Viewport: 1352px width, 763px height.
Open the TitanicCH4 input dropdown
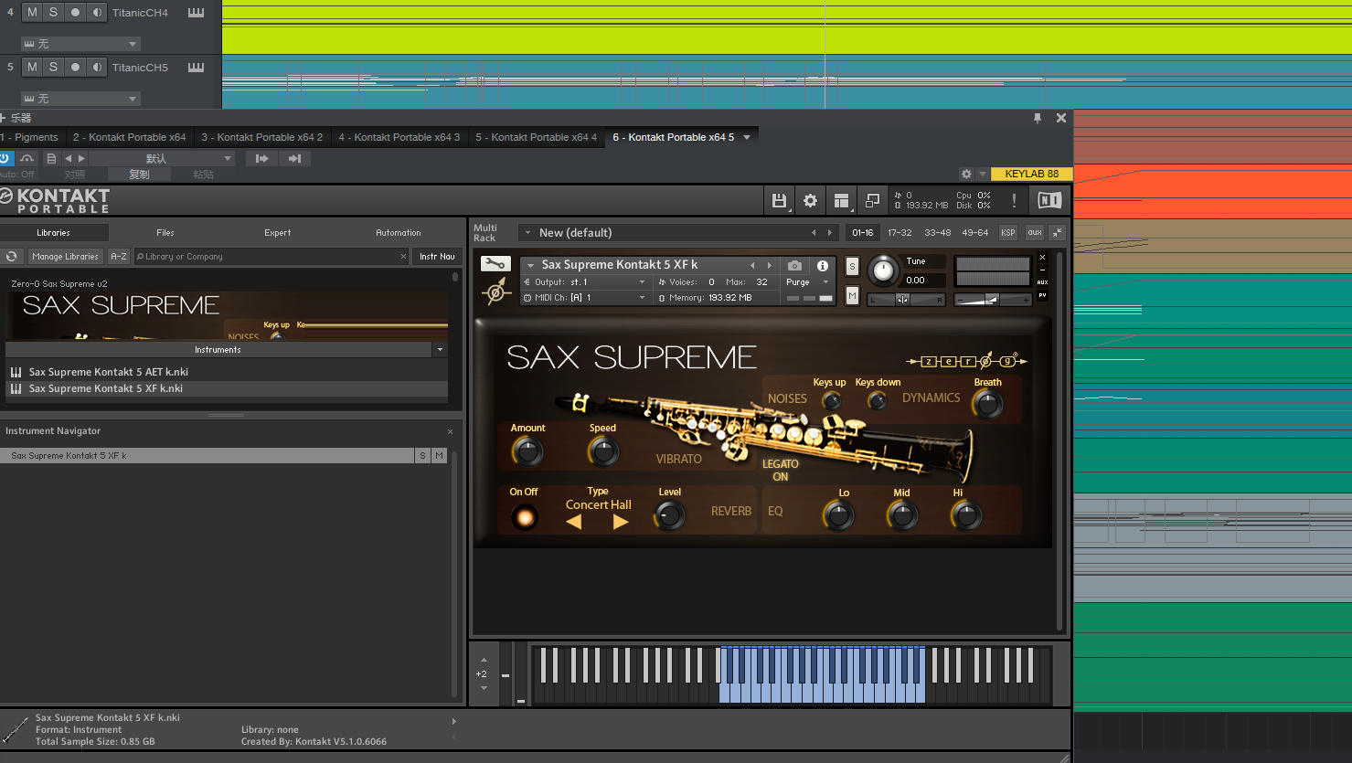[x=80, y=44]
